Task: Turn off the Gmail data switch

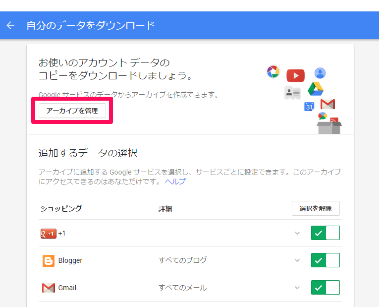Action: coord(325,288)
